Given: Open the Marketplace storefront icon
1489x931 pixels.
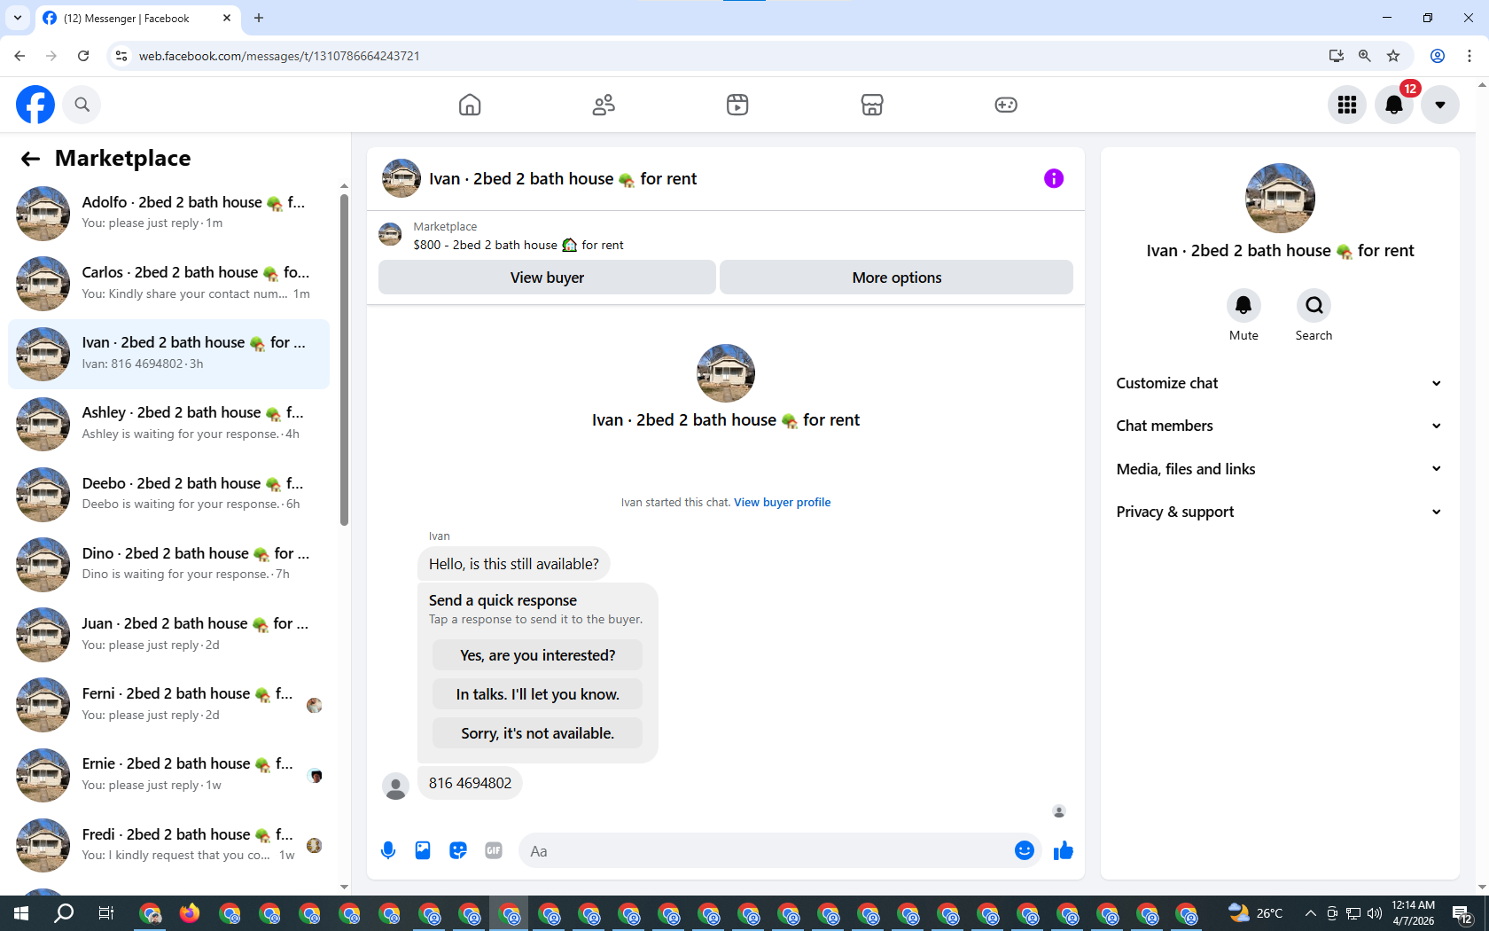Looking at the screenshot, I should click(x=872, y=105).
